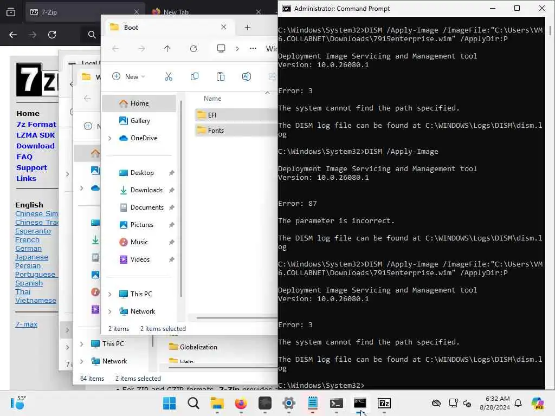Open the New dropdown in Boot window
The width and height of the screenshot is (555, 416).
[x=128, y=76]
